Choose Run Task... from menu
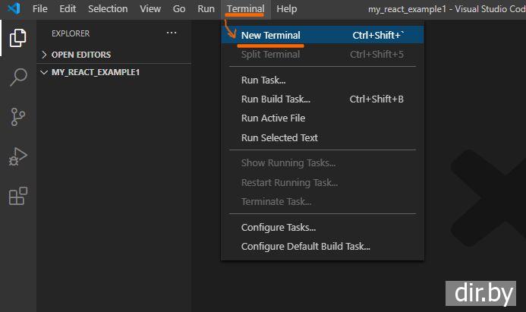 click(x=263, y=80)
